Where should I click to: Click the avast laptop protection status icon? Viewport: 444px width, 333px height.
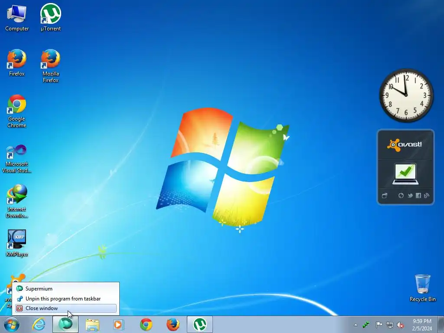(405, 174)
